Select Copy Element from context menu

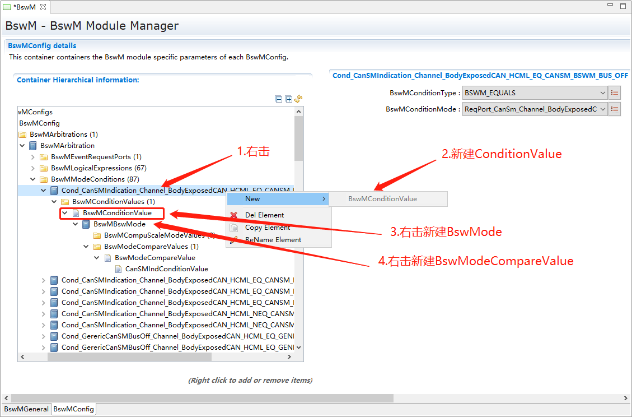point(267,228)
